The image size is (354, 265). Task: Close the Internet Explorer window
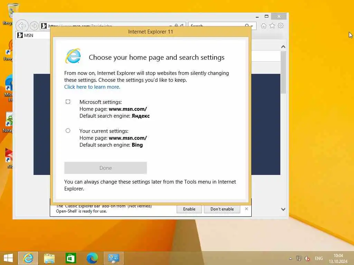(x=279, y=17)
